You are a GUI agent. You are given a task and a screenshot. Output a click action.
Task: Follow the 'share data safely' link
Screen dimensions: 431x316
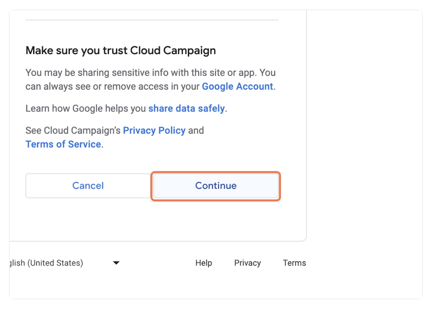point(186,109)
